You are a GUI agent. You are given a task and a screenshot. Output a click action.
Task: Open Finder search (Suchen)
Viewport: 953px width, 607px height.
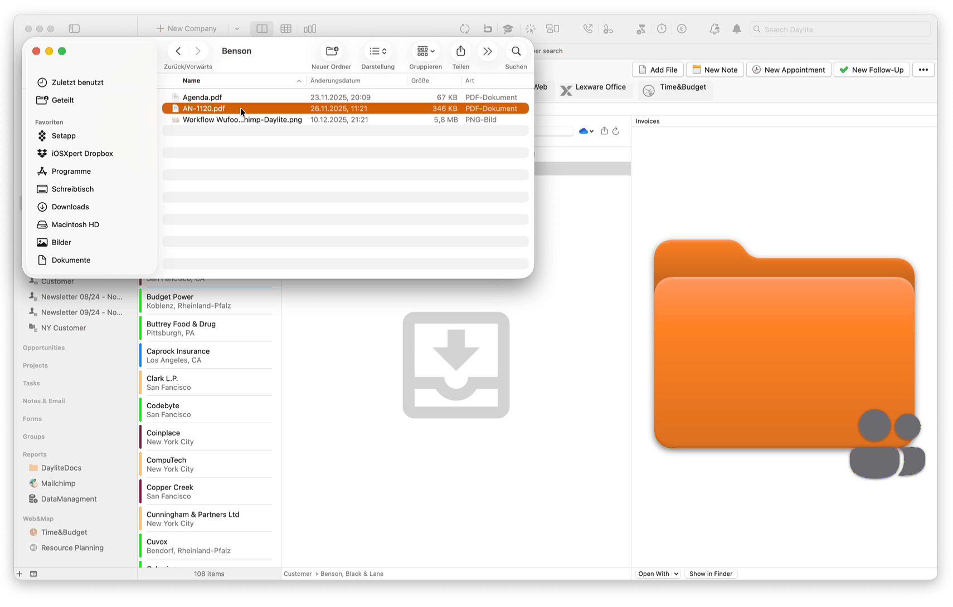click(x=516, y=51)
